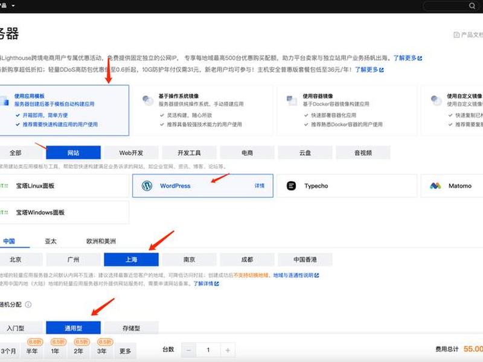Screen dimensions: 483x362
Task: Select the 上海 region
Action: click(131, 259)
